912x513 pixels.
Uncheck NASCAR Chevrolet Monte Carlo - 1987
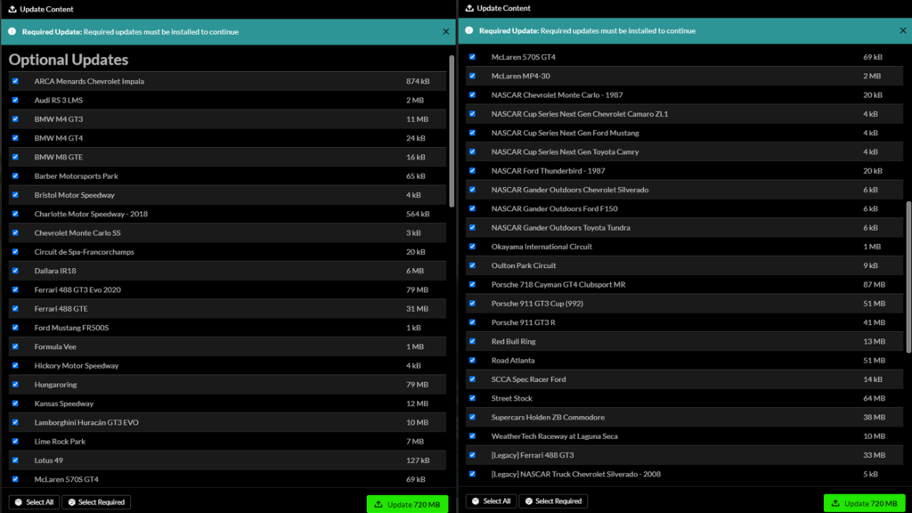coord(472,94)
